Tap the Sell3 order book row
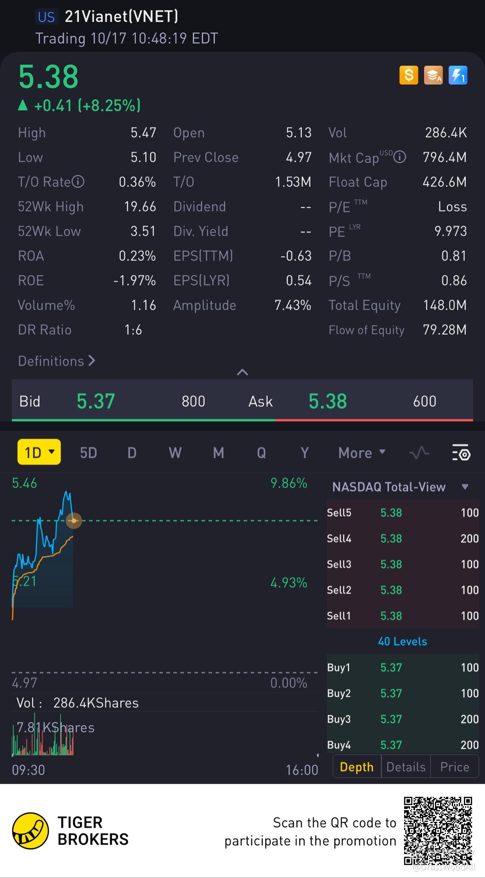This screenshot has height=878, width=485. [x=403, y=564]
